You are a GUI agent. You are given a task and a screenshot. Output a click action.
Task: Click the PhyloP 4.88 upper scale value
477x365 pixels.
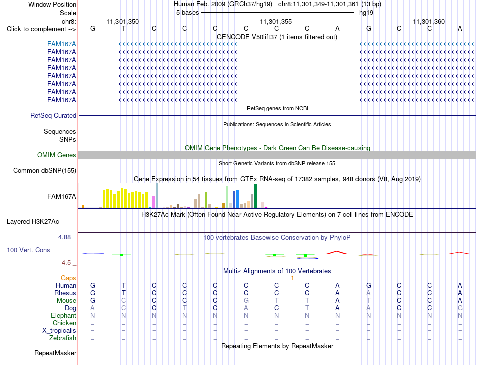[64, 237]
